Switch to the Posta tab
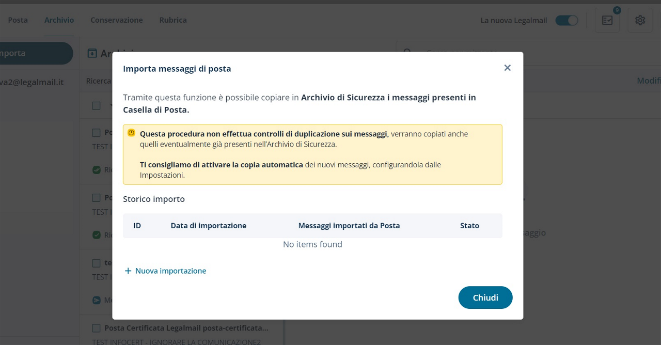661x345 pixels. (18, 20)
